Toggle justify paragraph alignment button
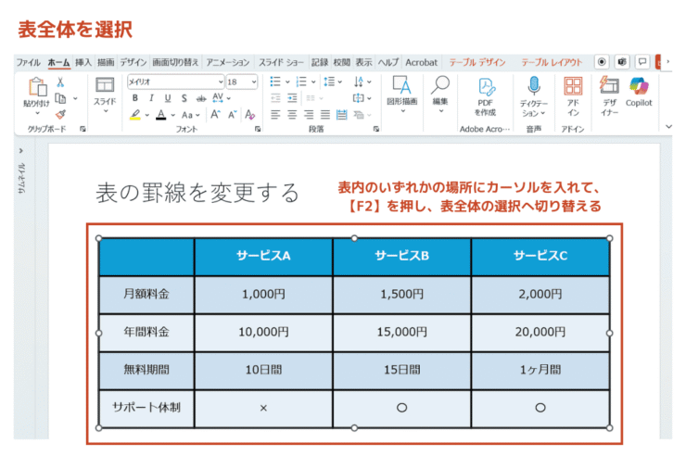The image size is (686, 468). click(325, 115)
